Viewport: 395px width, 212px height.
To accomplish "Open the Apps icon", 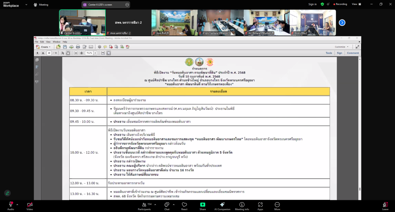I will point(260,205).
